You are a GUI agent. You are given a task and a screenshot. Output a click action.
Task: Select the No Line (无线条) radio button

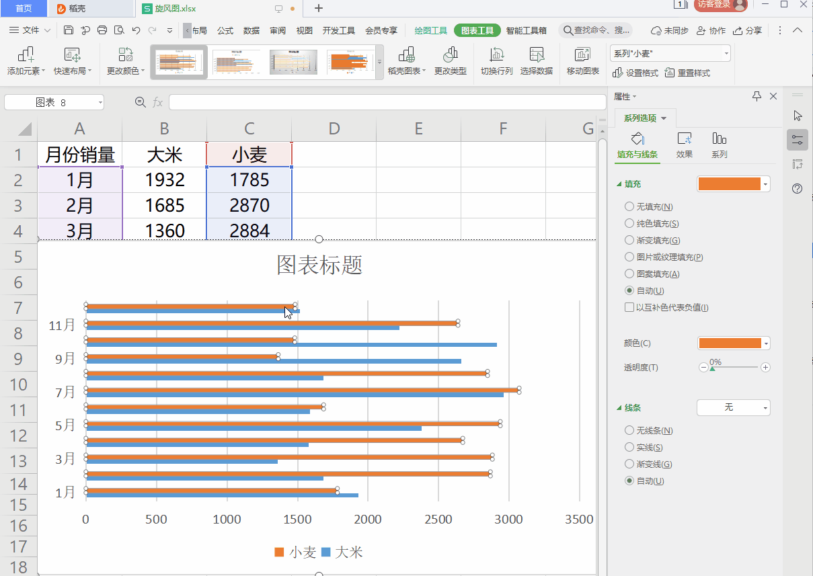(629, 431)
